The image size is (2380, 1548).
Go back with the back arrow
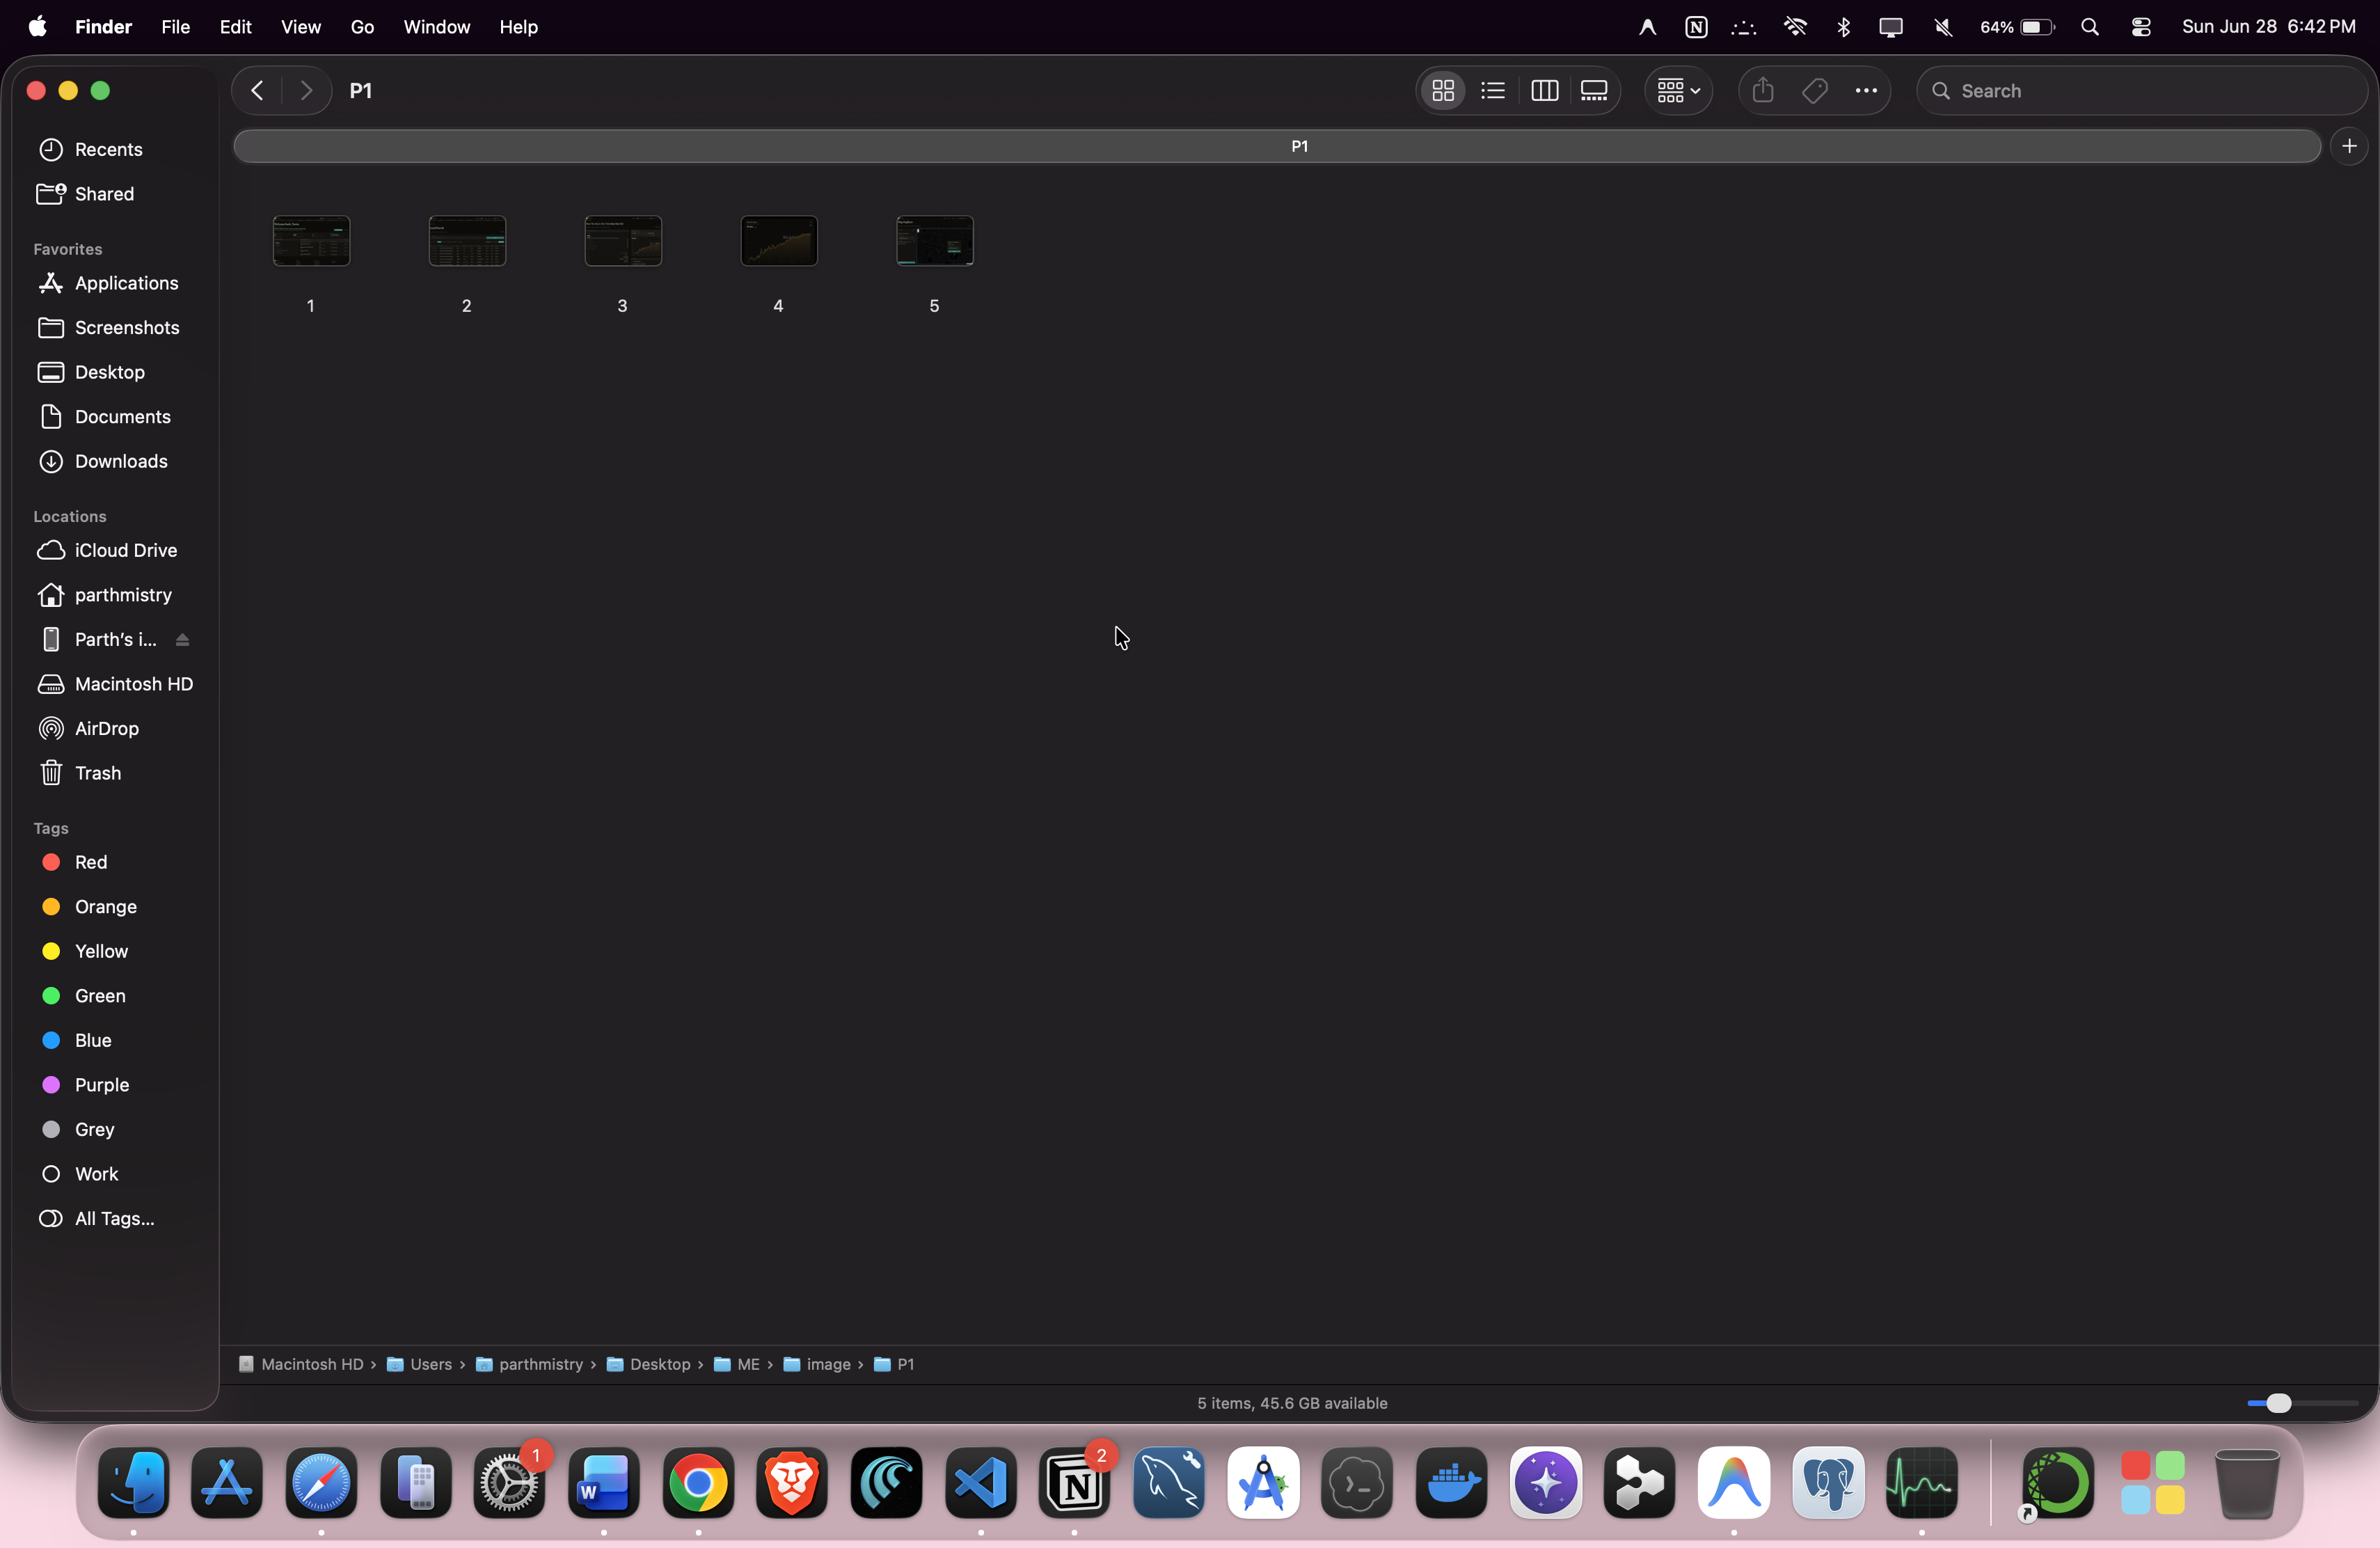257,91
